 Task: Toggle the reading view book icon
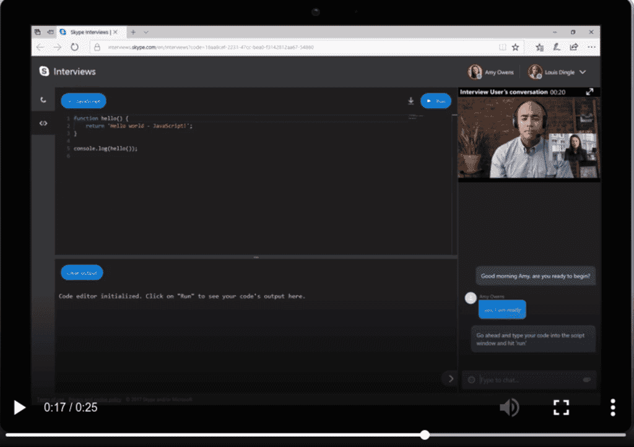(x=503, y=47)
